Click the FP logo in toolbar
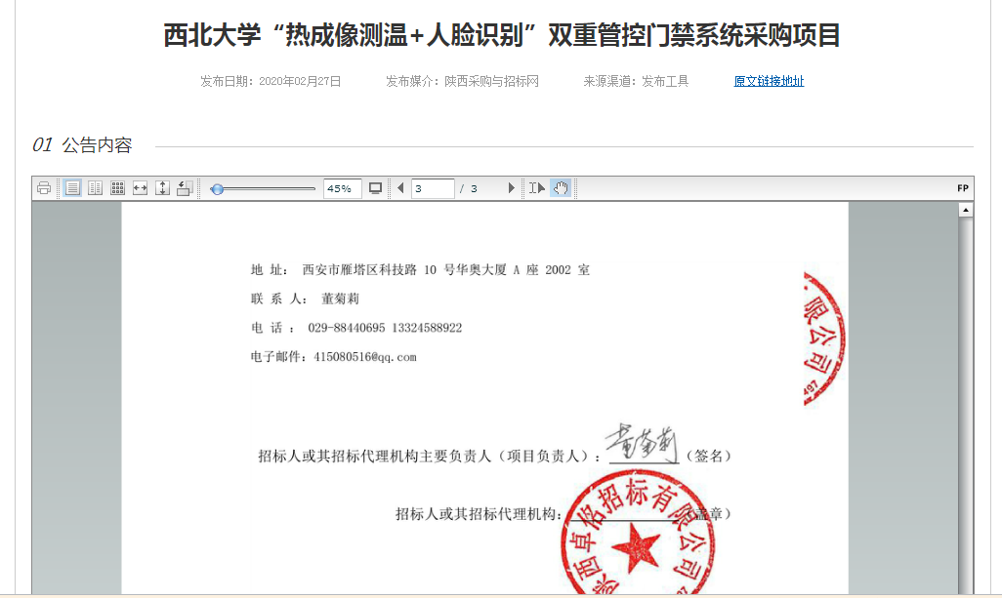1002x598 pixels. [962, 188]
